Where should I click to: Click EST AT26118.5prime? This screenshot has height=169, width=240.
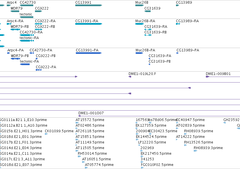pyautogui.click(x=90, y=131)
